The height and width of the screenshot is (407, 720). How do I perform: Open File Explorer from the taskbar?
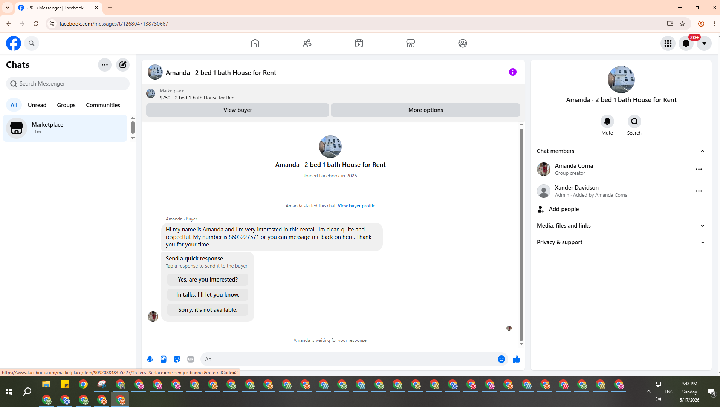(46, 384)
